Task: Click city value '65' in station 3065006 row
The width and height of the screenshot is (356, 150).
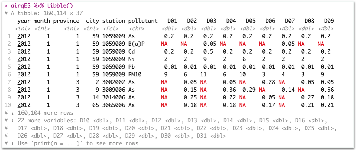Action: [x=96, y=105]
